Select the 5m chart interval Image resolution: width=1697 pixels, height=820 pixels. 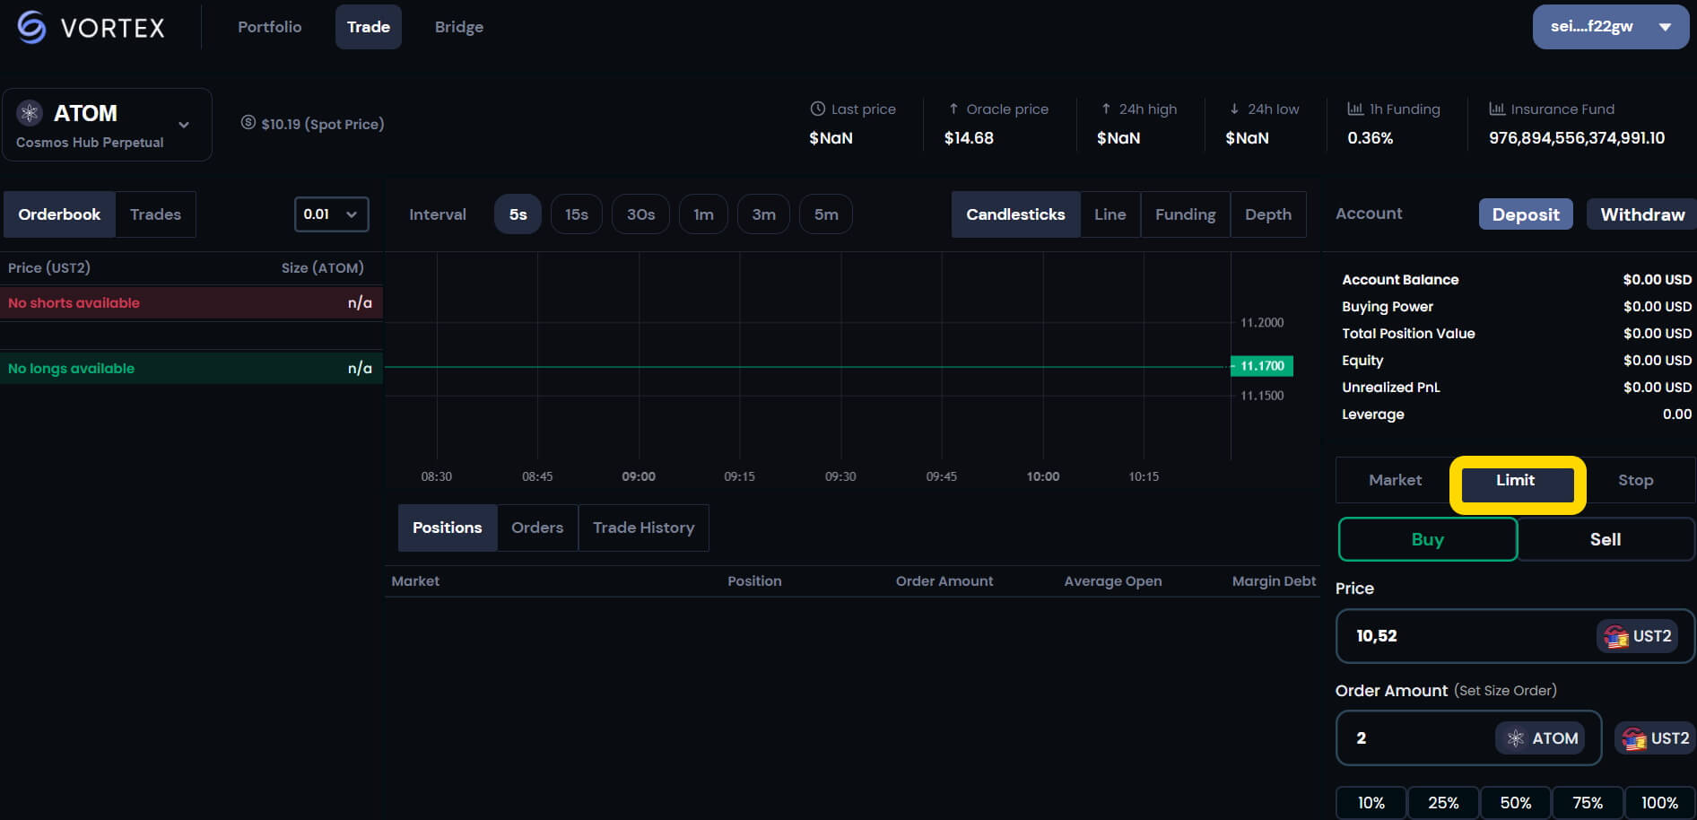click(826, 214)
